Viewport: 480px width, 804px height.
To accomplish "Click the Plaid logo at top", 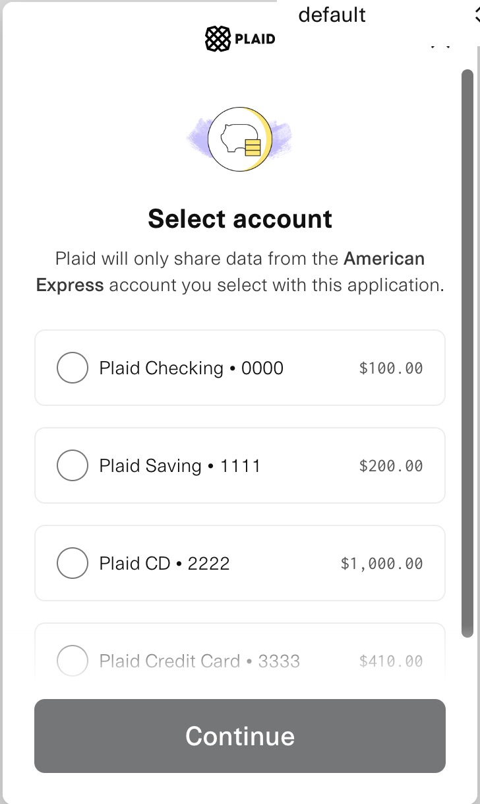I will (x=240, y=39).
